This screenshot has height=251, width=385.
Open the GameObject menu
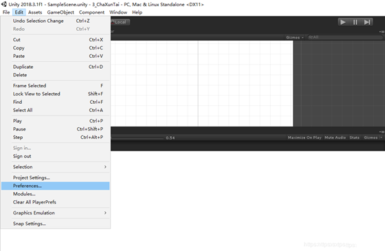click(60, 12)
